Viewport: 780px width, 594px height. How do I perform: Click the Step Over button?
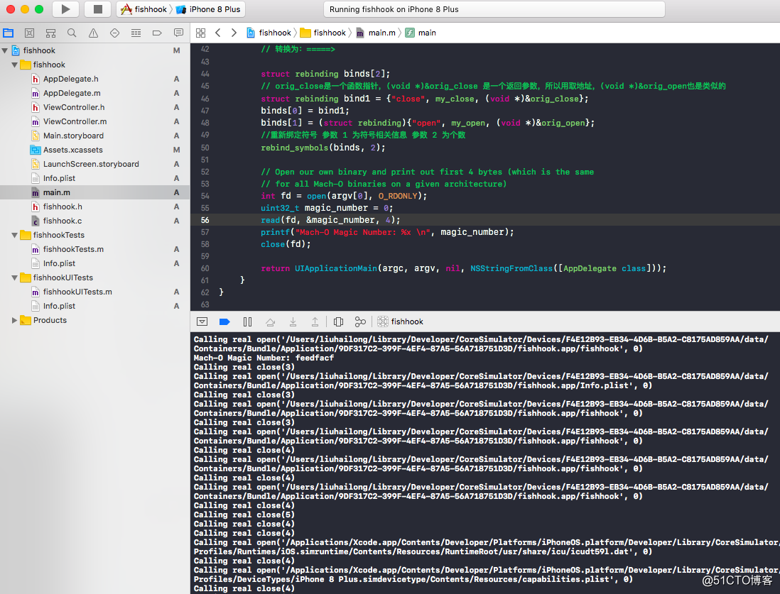coord(270,322)
